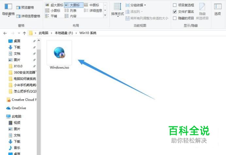Select Tiles (平铺) layout
The height and width of the screenshot is (155, 226).
(51, 16)
